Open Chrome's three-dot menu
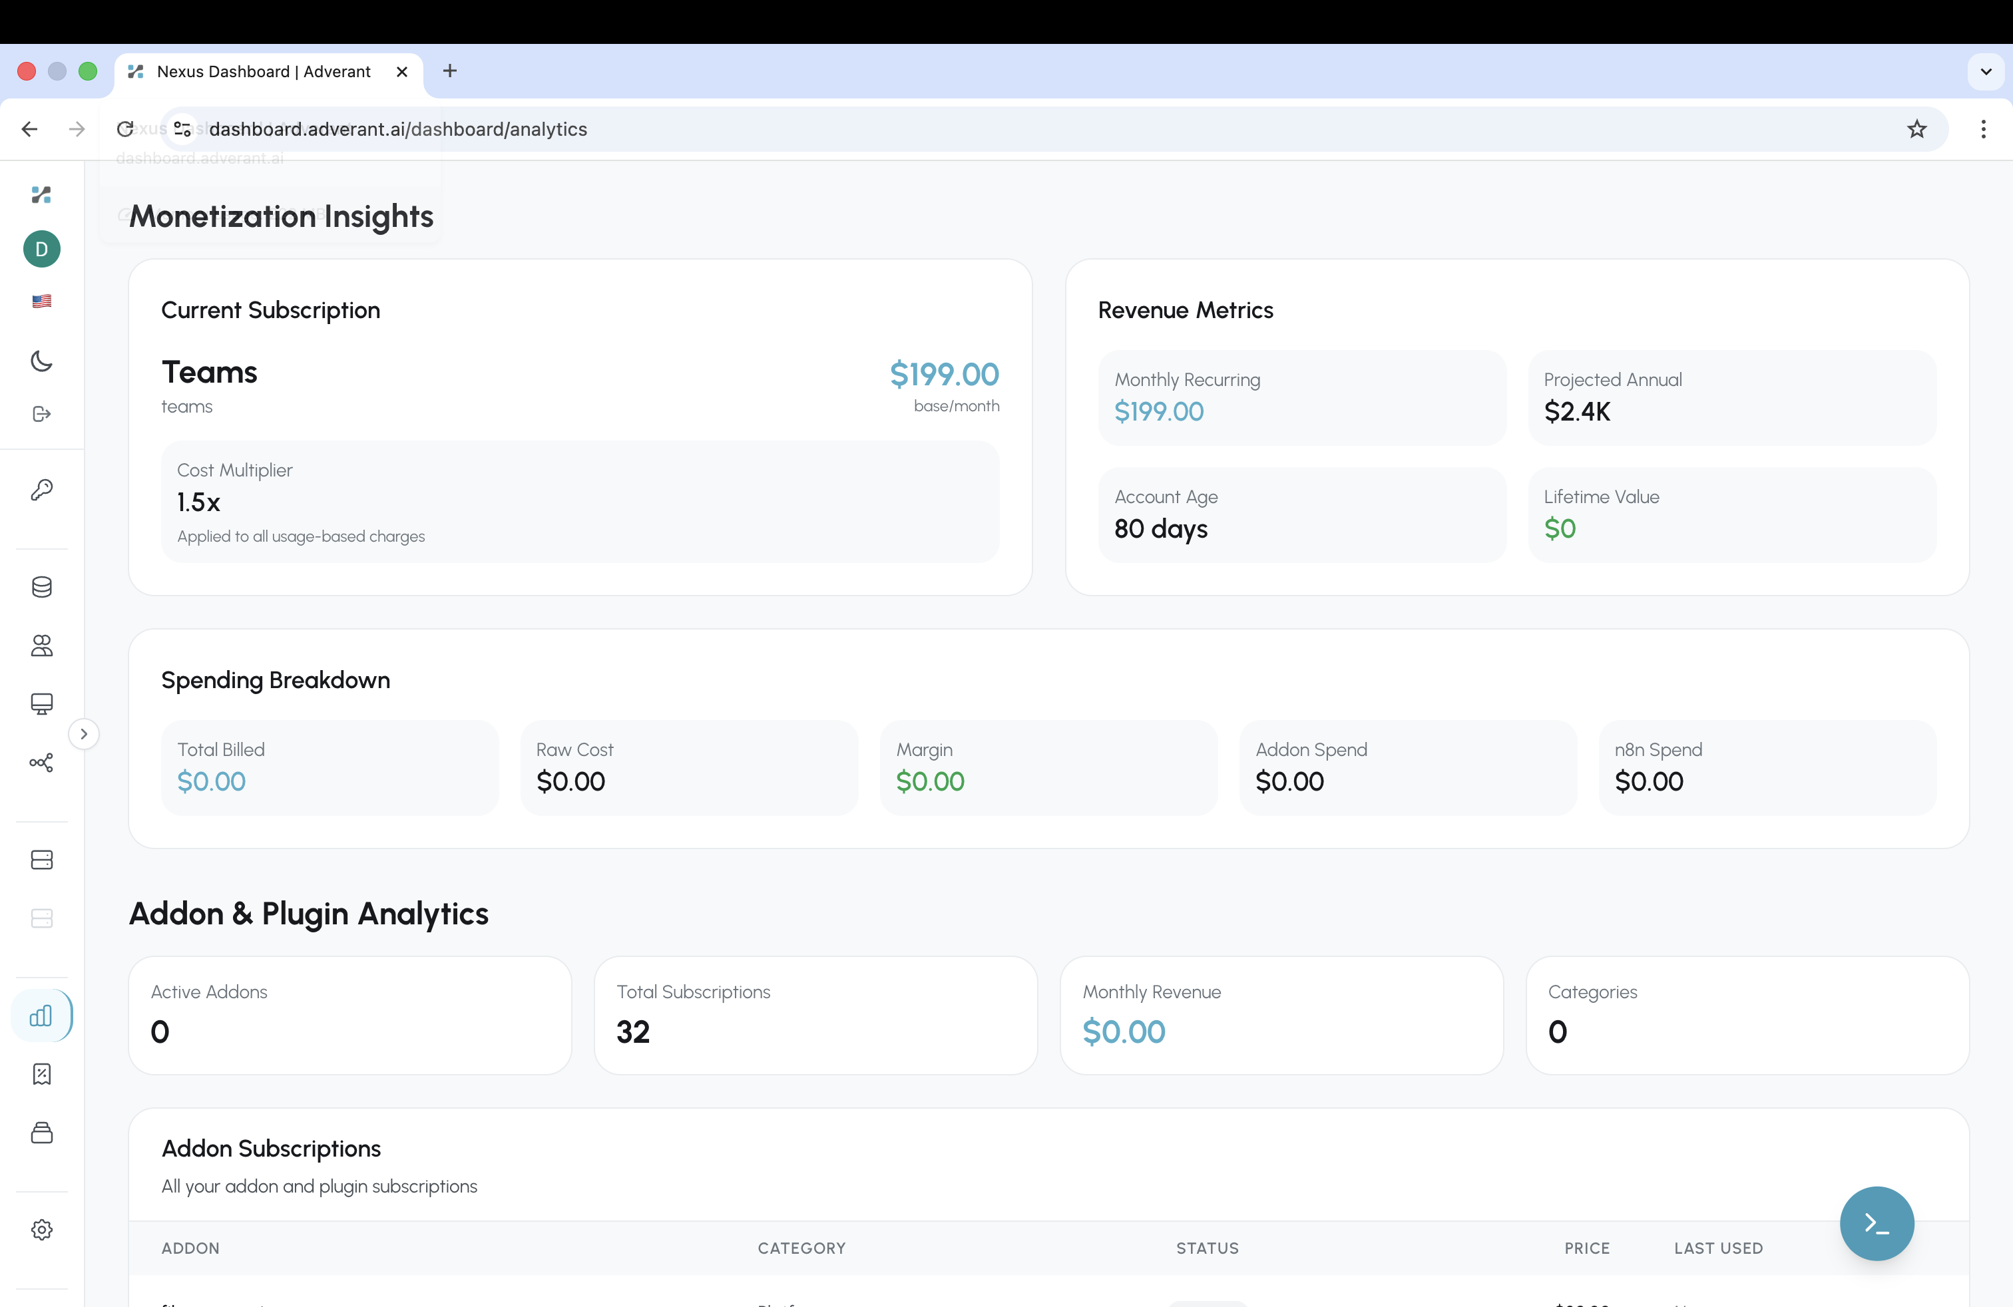This screenshot has width=2013, height=1307. (x=1984, y=128)
